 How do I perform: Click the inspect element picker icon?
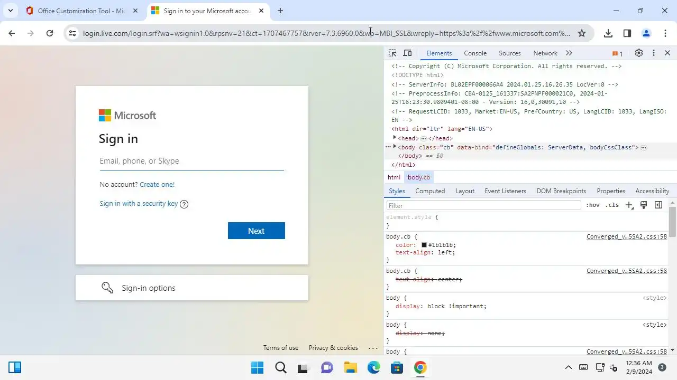392,53
